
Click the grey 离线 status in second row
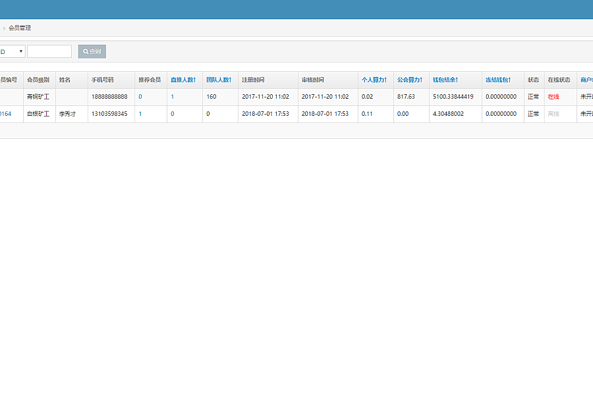pyautogui.click(x=553, y=114)
